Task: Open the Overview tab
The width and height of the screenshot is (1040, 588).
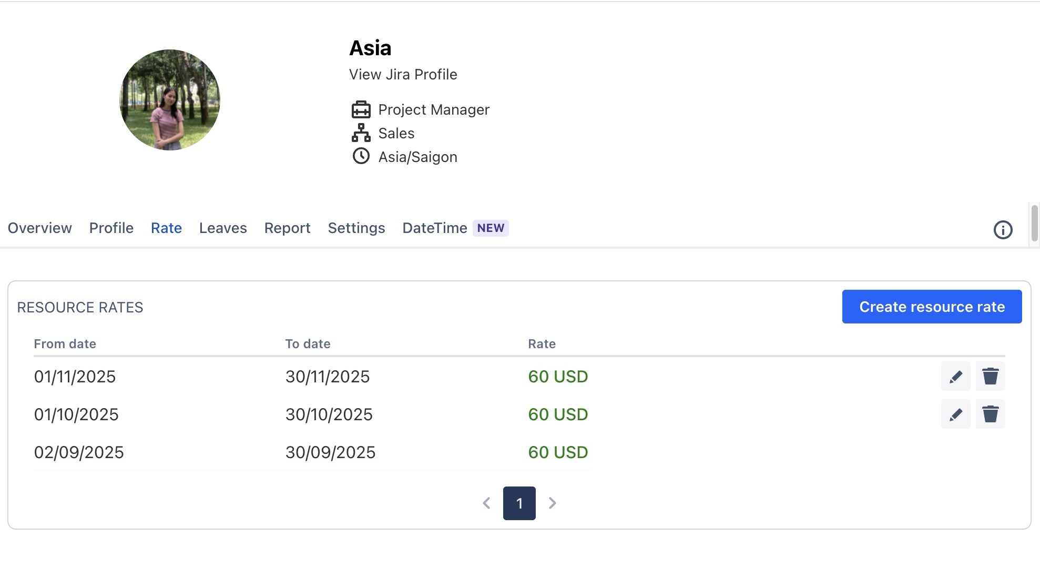Action: (x=39, y=228)
